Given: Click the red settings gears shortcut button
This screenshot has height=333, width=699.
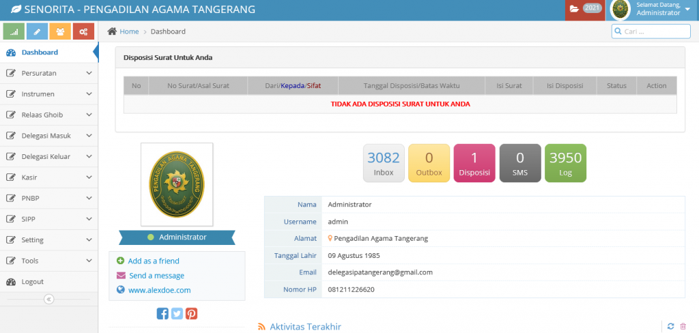Looking at the screenshot, I should [83, 31].
